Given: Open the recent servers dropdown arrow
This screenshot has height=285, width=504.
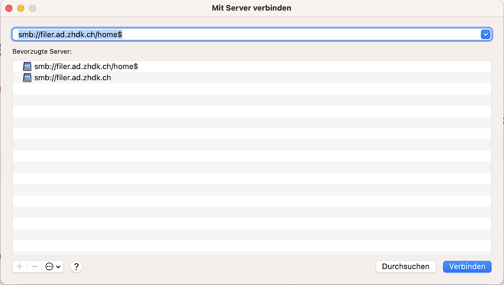Looking at the screenshot, I should pos(486,34).
